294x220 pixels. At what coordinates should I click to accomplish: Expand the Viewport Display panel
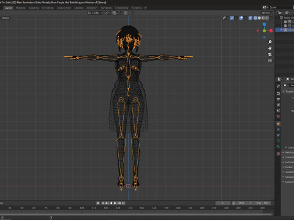(284, 177)
